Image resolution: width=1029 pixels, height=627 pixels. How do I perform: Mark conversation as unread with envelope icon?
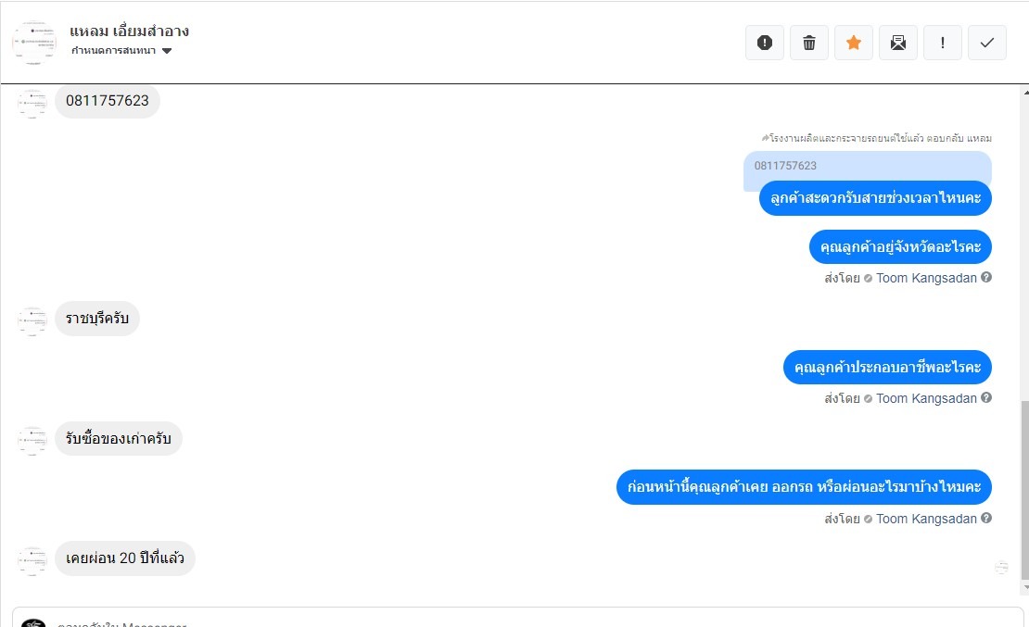tap(898, 43)
